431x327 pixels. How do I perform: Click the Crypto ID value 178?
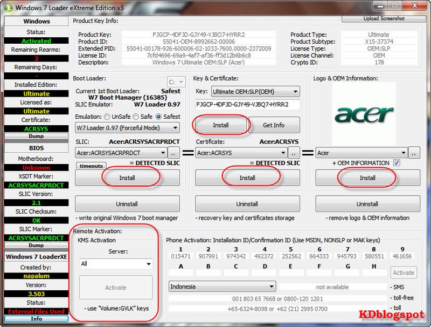pos(379,62)
